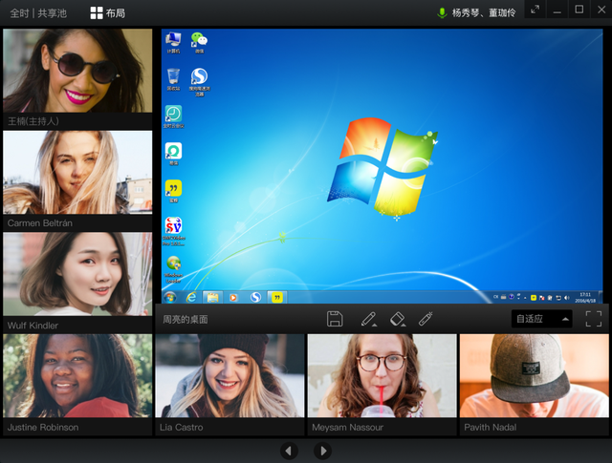This screenshot has height=463, width=612.
Task: Click the Internet Explorer taskbar icon
Action: (x=191, y=297)
